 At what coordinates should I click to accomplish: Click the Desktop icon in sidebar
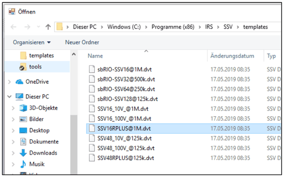coord(23,130)
